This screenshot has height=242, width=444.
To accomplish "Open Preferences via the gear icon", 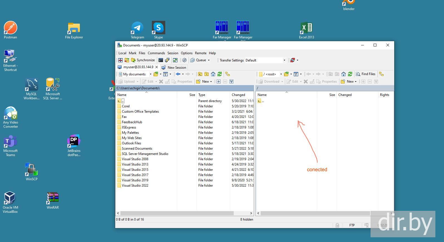I will click(x=184, y=60).
